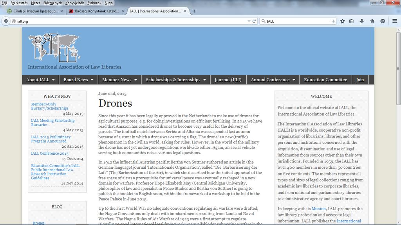Click the WELCOME heading

(x=322, y=96)
